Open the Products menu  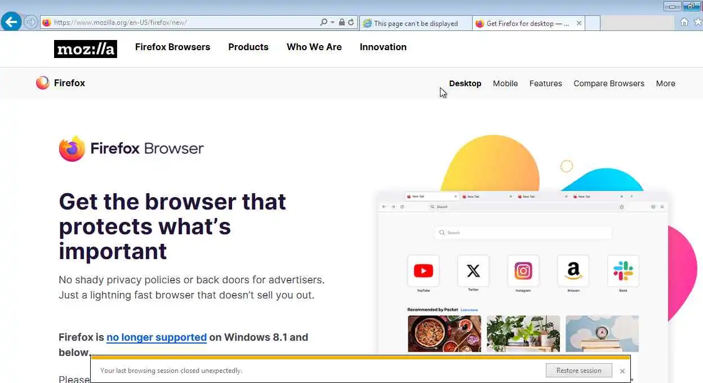[x=248, y=47]
